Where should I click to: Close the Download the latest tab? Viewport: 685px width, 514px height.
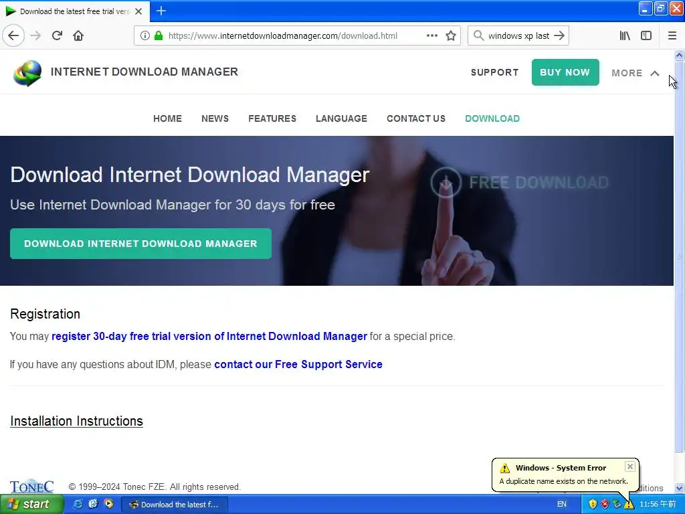tap(138, 11)
